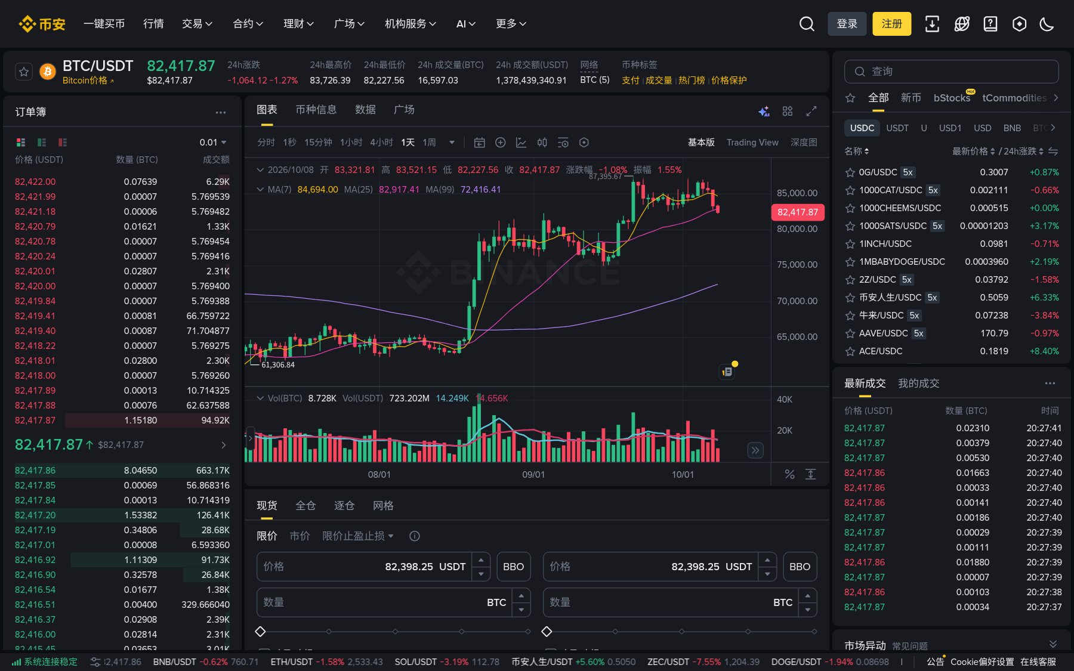Expand chart to fullscreen
This screenshot has height=671, width=1074.
[x=811, y=111]
